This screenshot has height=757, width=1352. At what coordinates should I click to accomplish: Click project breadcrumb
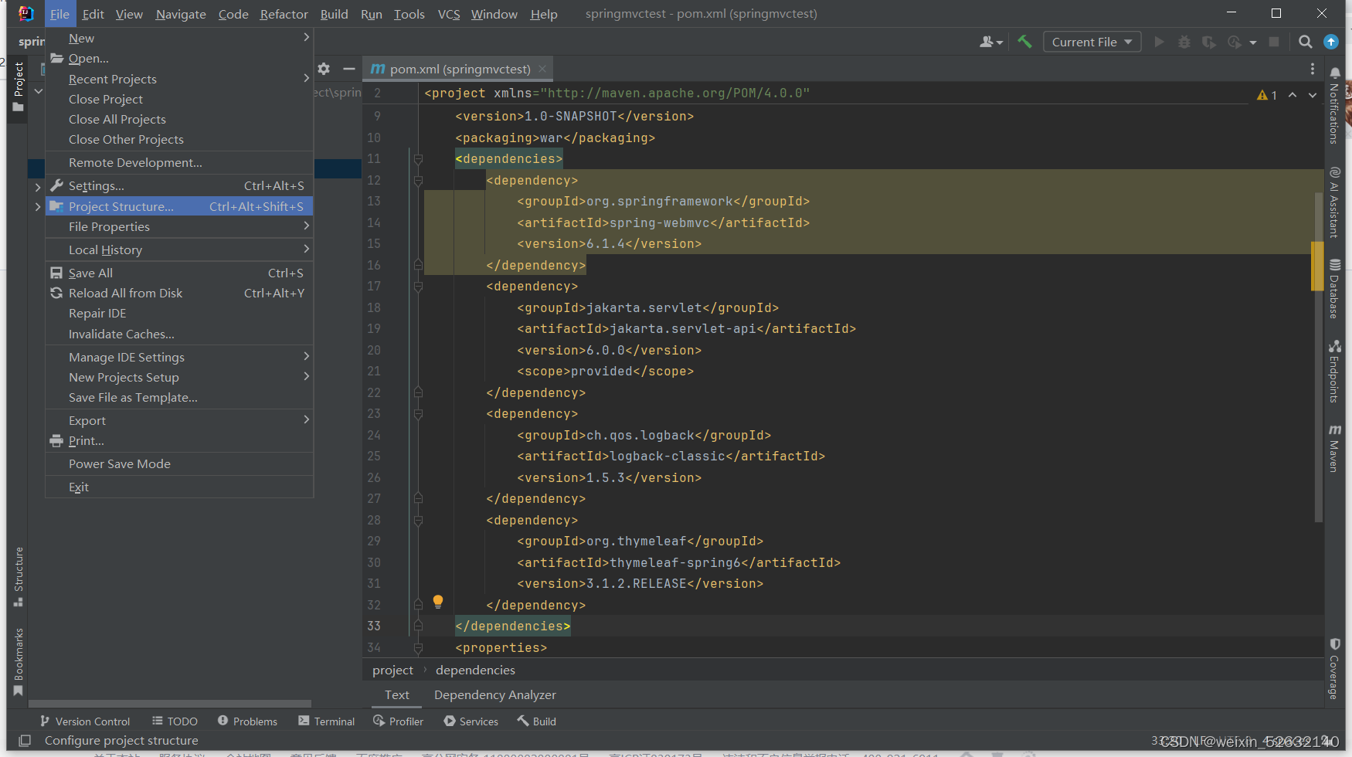(x=392, y=670)
